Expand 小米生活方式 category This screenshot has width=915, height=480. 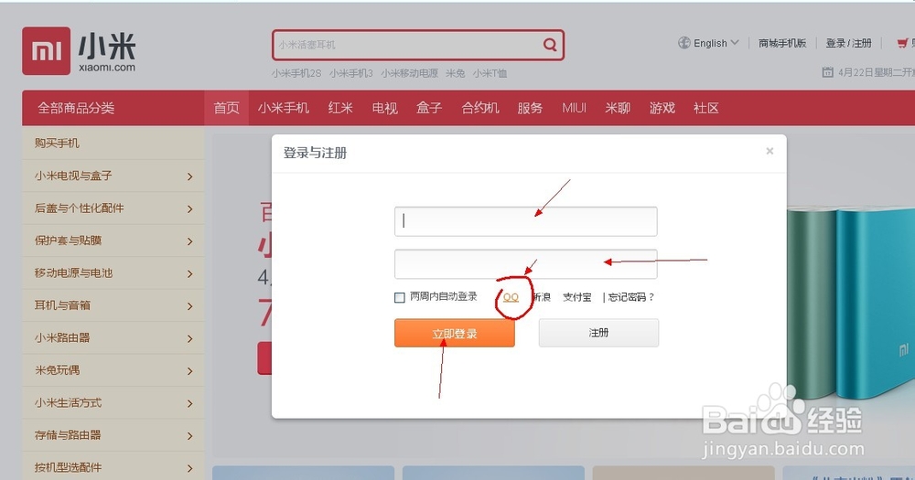(x=113, y=403)
